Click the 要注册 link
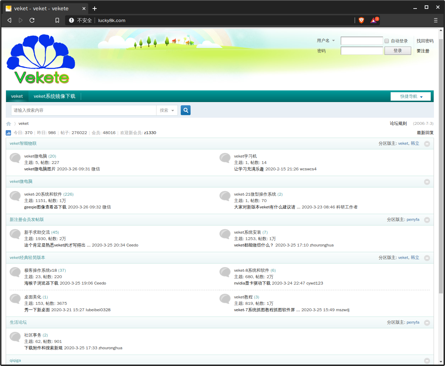The width and height of the screenshot is (445, 366). 423,51
